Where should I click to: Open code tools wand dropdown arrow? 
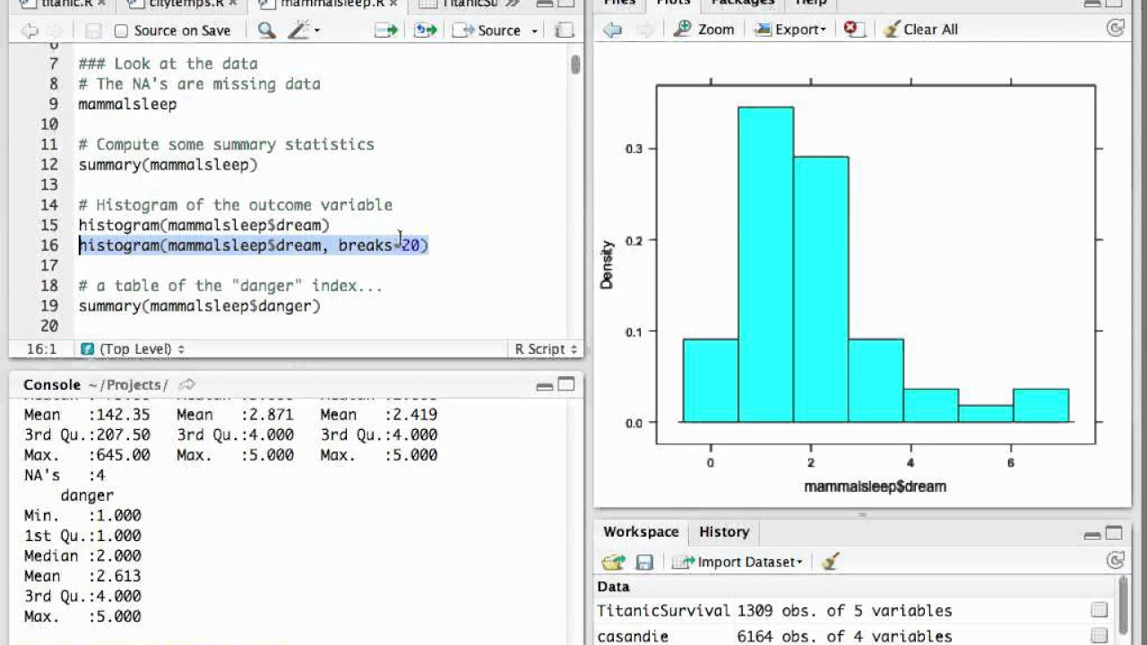pos(316,31)
